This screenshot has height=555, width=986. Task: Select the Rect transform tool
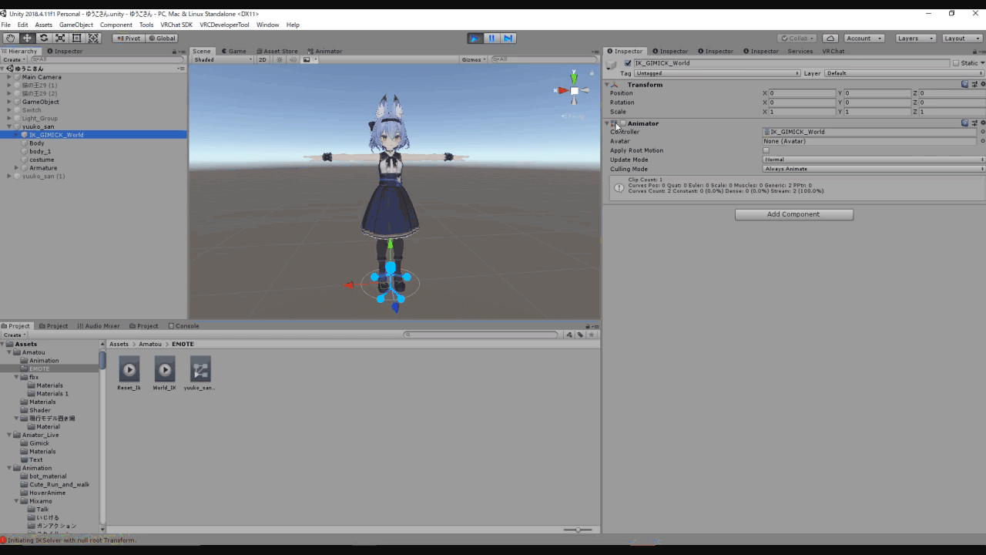point(77,38)
